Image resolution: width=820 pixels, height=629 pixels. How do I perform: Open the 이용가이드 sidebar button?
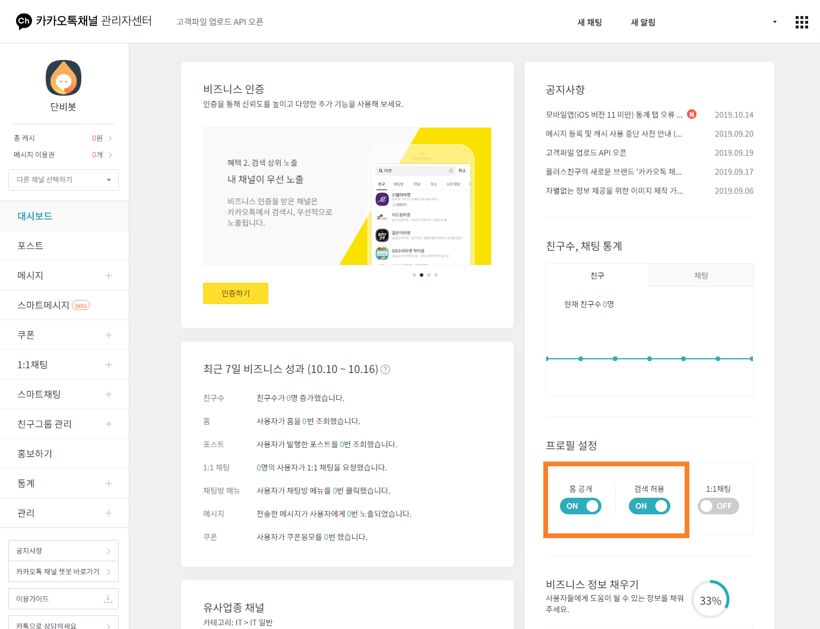click(x=64, y=599)
